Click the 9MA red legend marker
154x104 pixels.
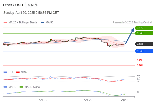click(18, 72)
